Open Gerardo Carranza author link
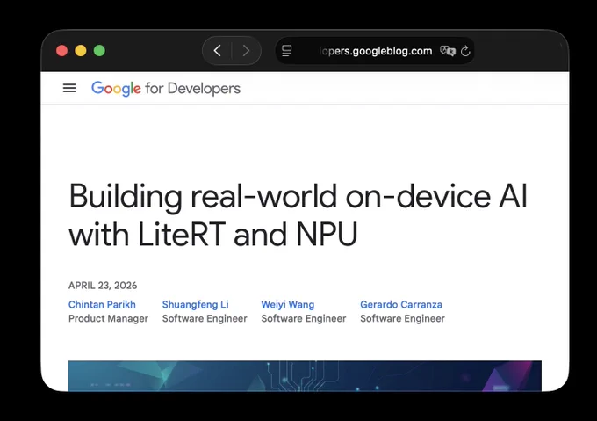The height and width of the screenshot is (421, 597). (401, 304)
